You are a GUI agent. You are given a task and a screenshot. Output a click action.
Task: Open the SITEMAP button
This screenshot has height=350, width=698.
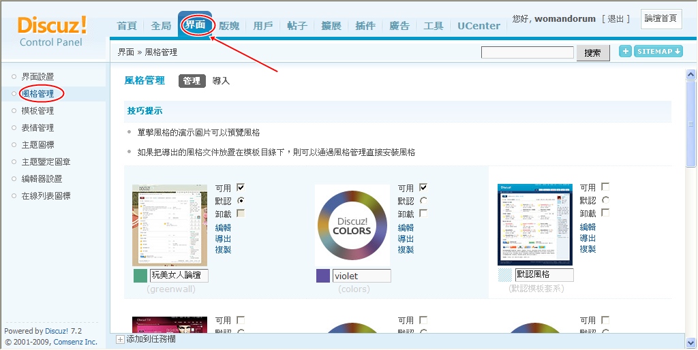click(x=658, y=51)
